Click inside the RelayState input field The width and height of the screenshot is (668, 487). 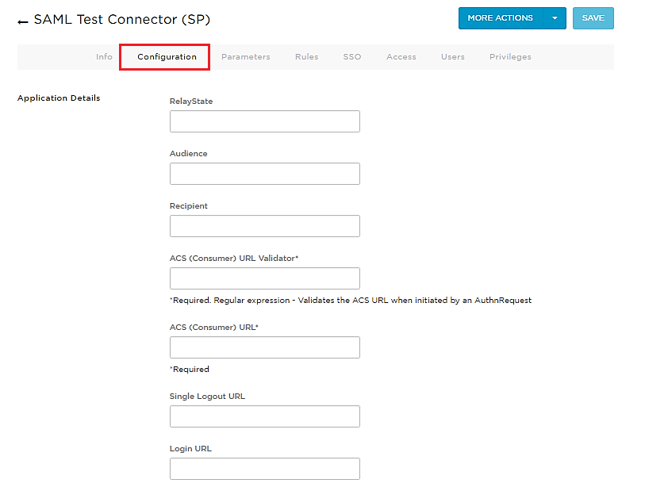264,121
